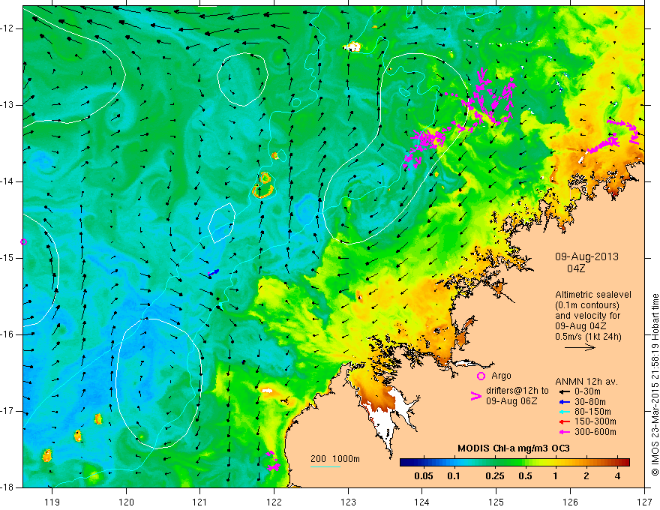Viewport: 660px width, 510px height.
Task: Click the "2" colorbar tick label
Action: [x=586, y=476]
